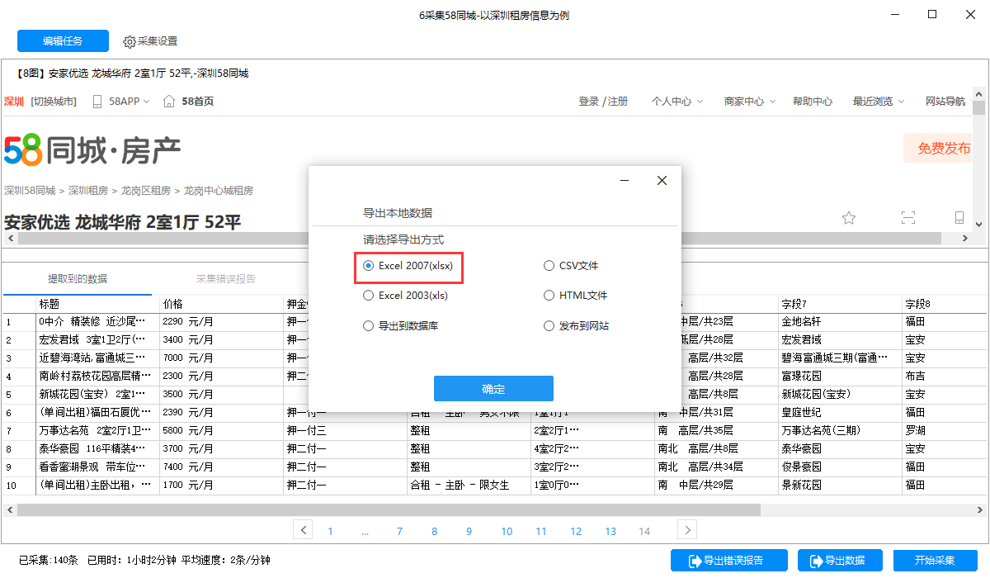990x578 pixels.
Task: Click the browser vertical scrollbar
Action: pyautogui.click(x=978, y=108)
